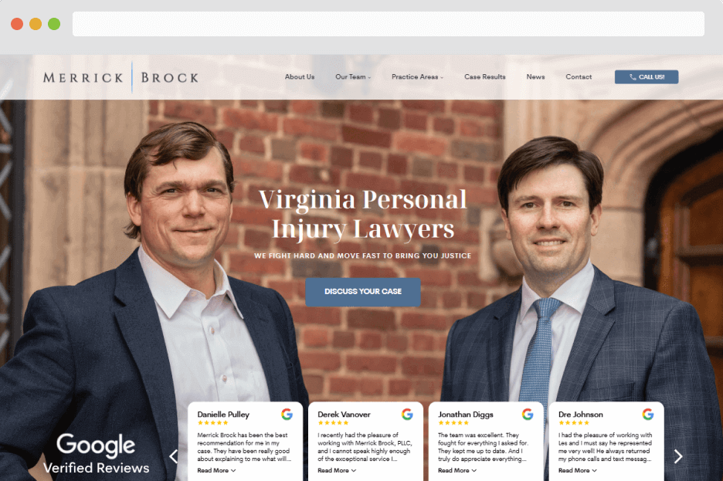Image resolution: width=723 pixels, height=481 pixels.
Task: Click the Merrick Brock logo
Action: click(120, 77)
